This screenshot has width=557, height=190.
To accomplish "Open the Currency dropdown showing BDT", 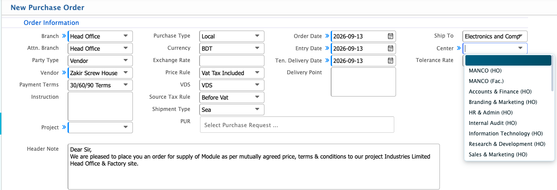I will coord(232,48).
